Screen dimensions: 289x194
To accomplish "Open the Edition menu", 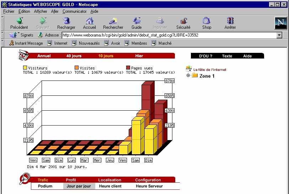I will [x=24, y=11].
